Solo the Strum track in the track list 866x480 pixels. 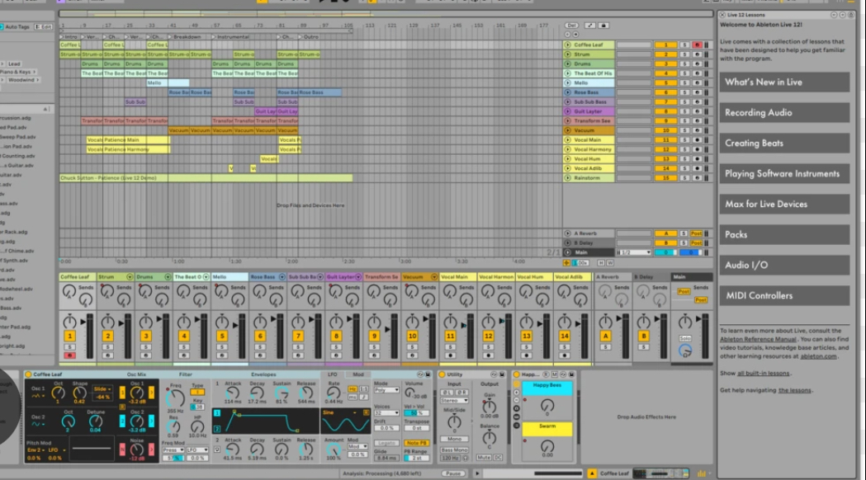(684, 54)
